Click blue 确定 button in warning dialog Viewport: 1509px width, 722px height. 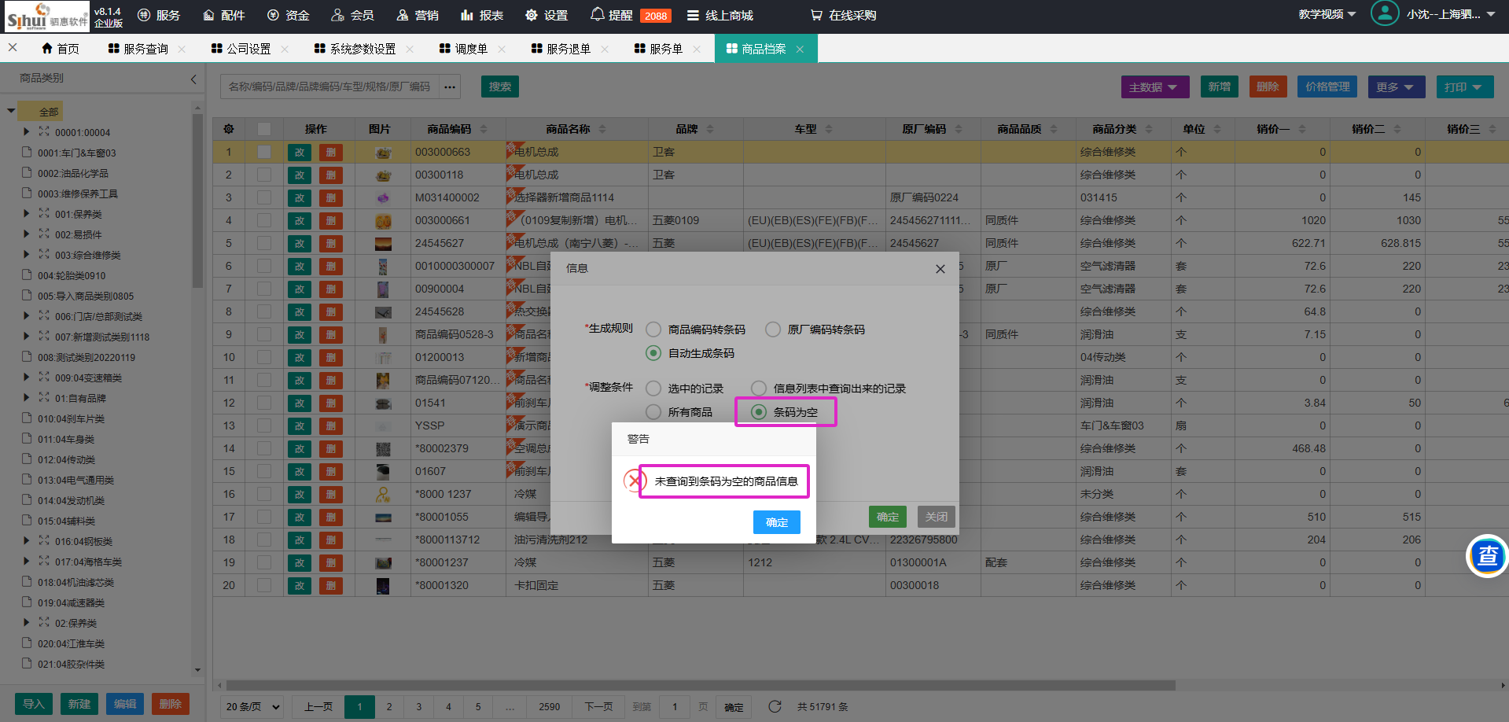[x=776, y=522]
